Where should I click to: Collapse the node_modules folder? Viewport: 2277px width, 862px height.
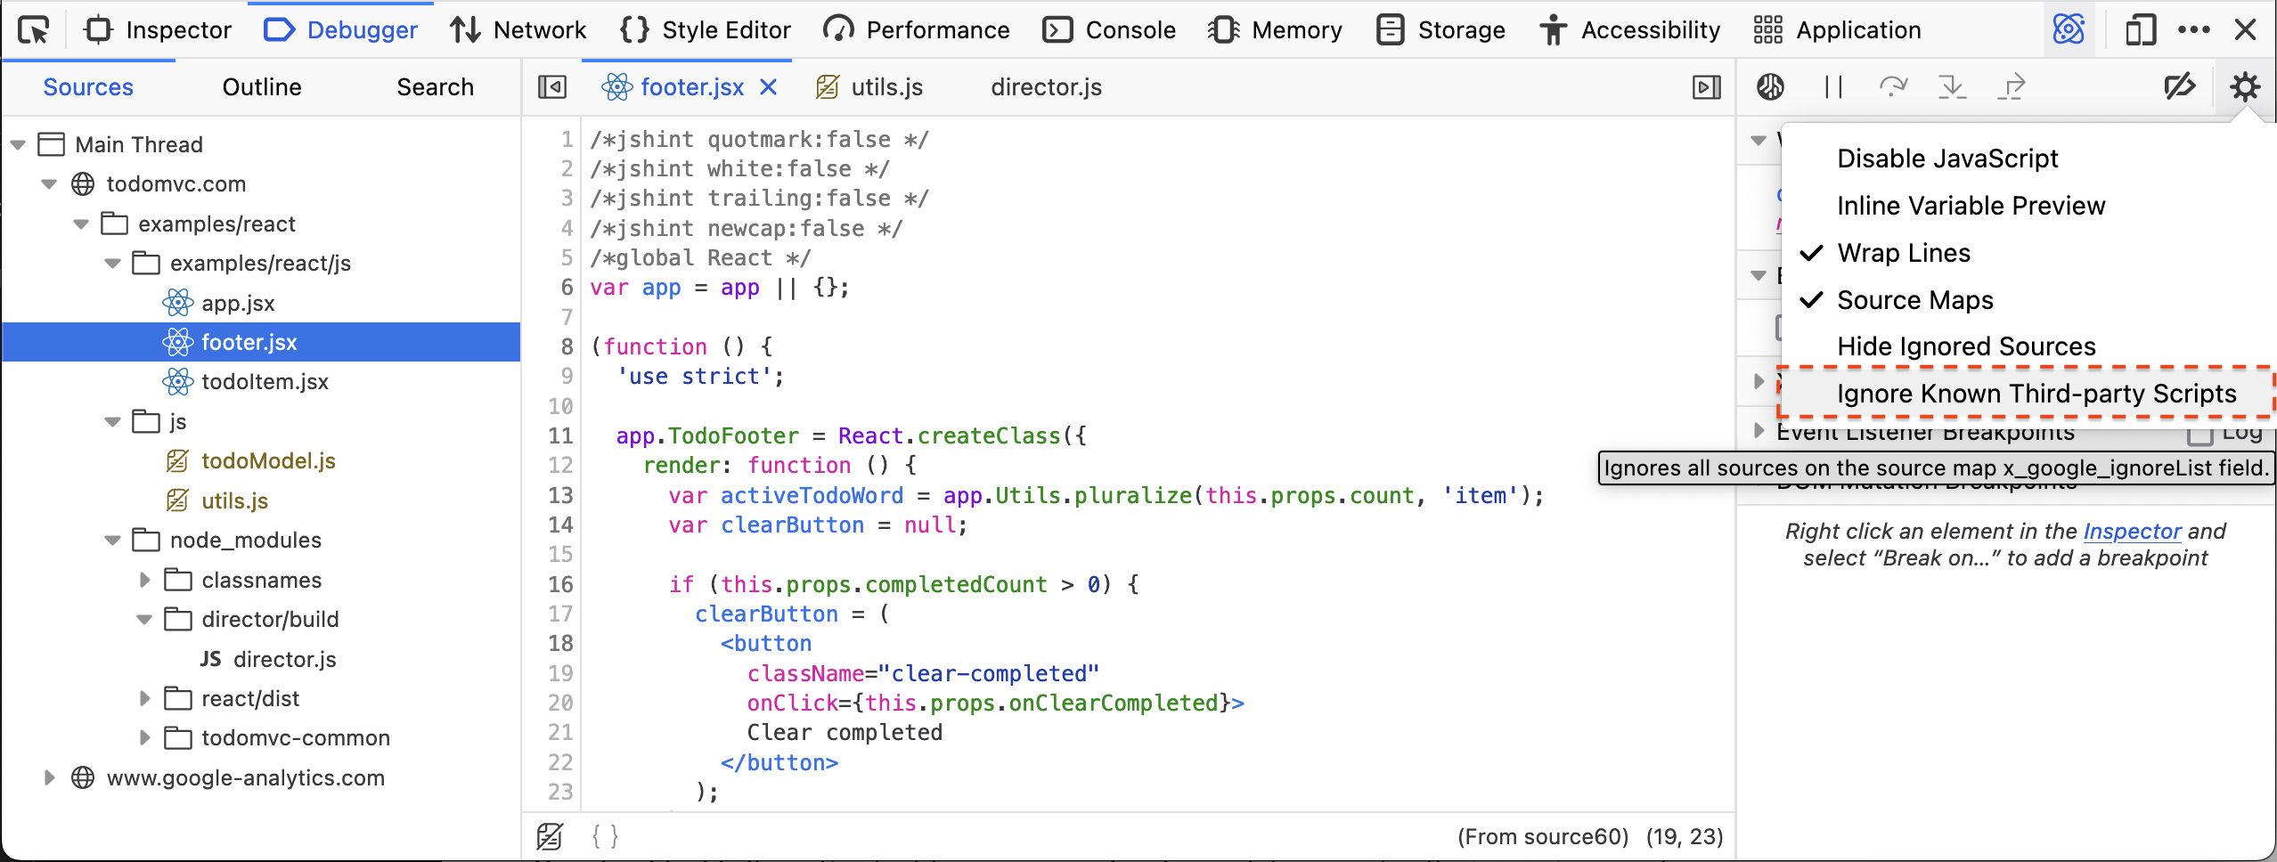click(113, 540)
